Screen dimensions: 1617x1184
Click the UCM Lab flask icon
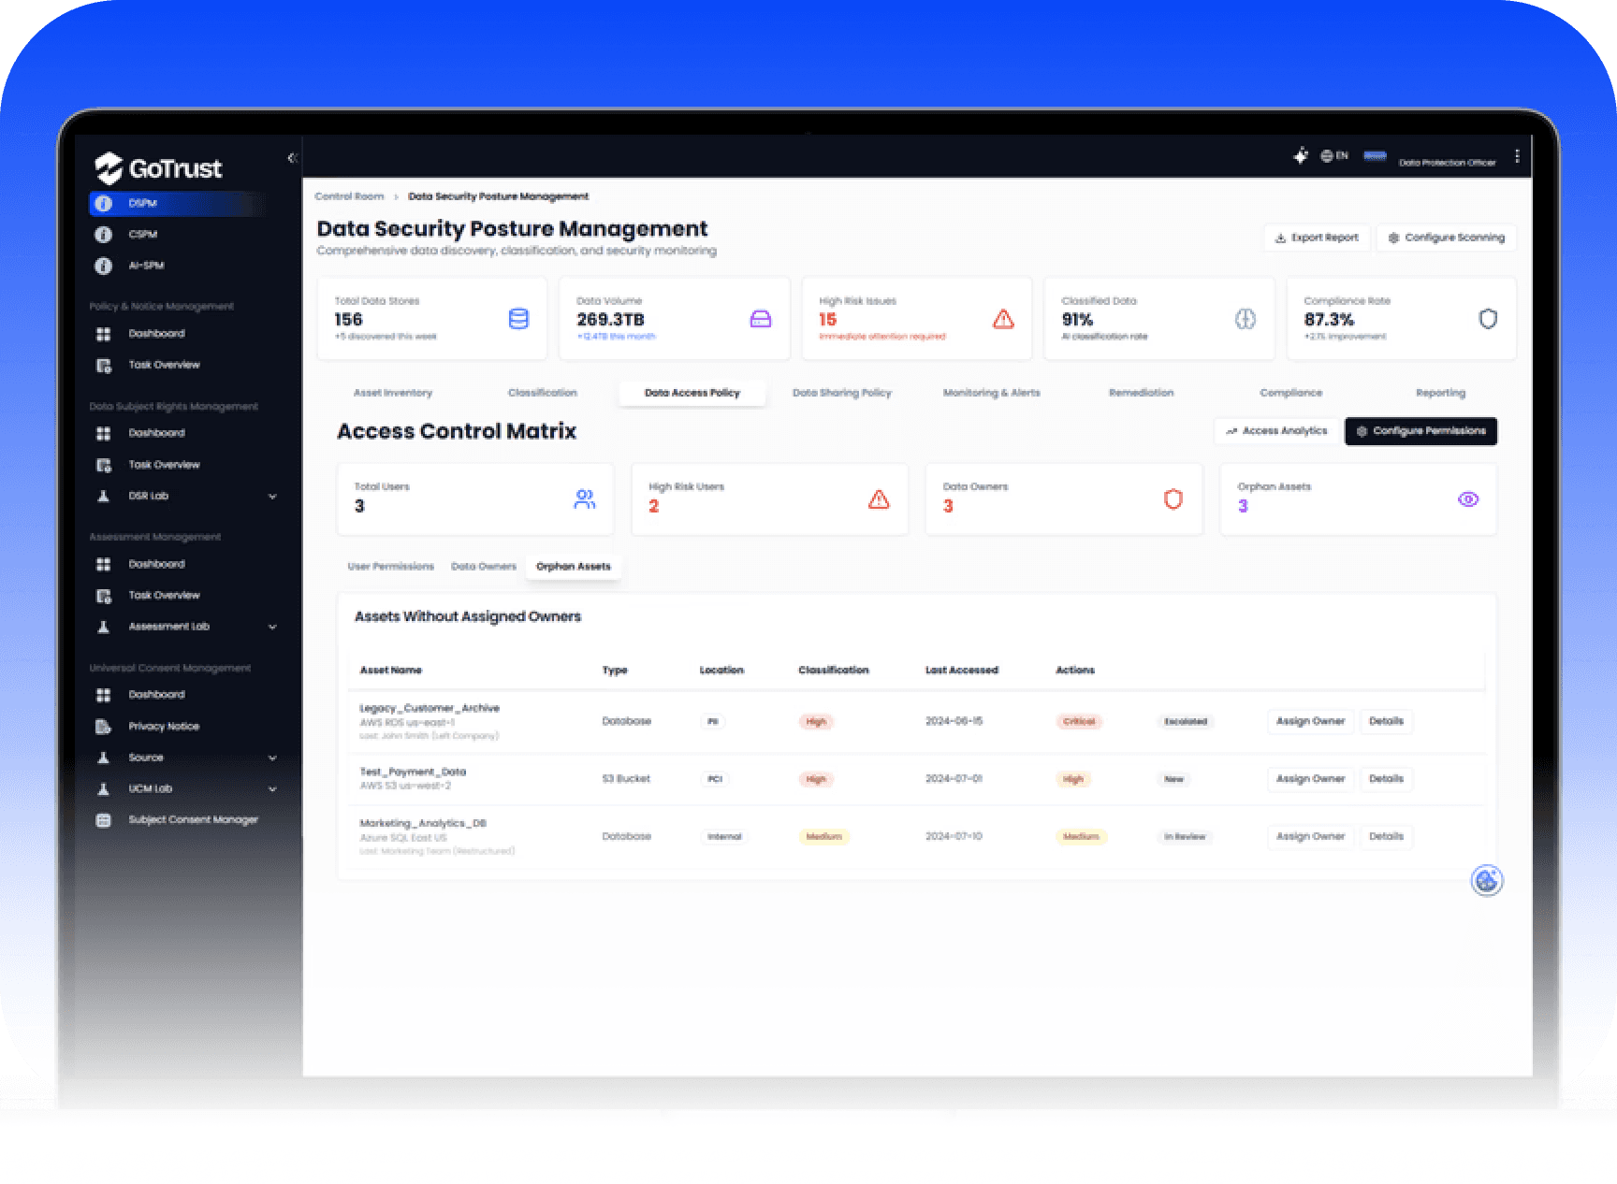click(x=104, y=789)
